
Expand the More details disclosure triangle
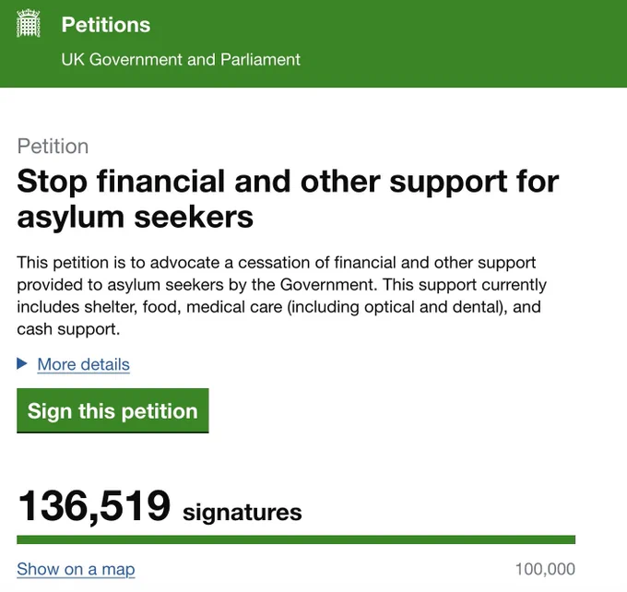point(22,363)
